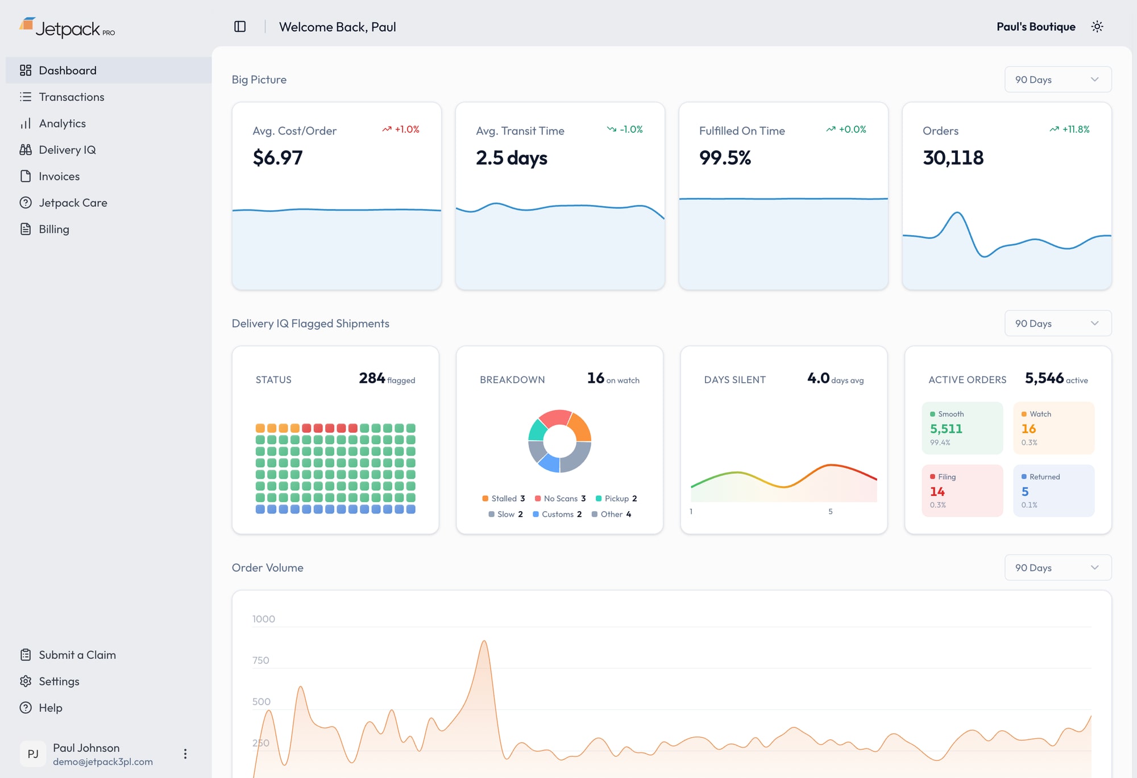Click the +0.0% trend icon on Fulfilled On Time
The height and width of the screenshot is (778, 1137).
click(x=831, y=129)
